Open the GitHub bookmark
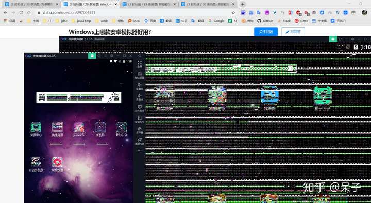This screenshot has height=203, width=371. [265, 21]
